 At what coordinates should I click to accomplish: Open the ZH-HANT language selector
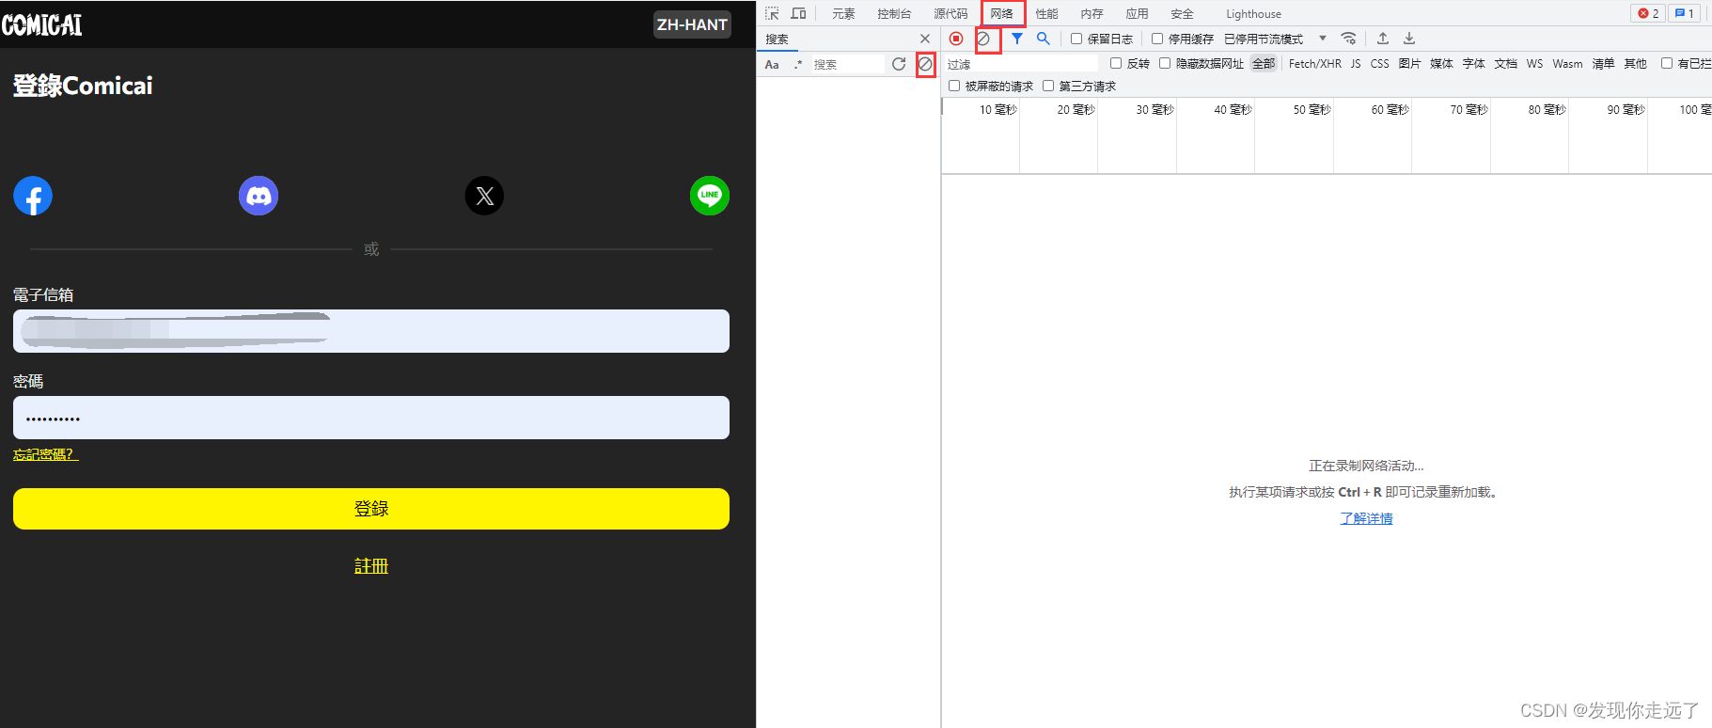[692, 24]
